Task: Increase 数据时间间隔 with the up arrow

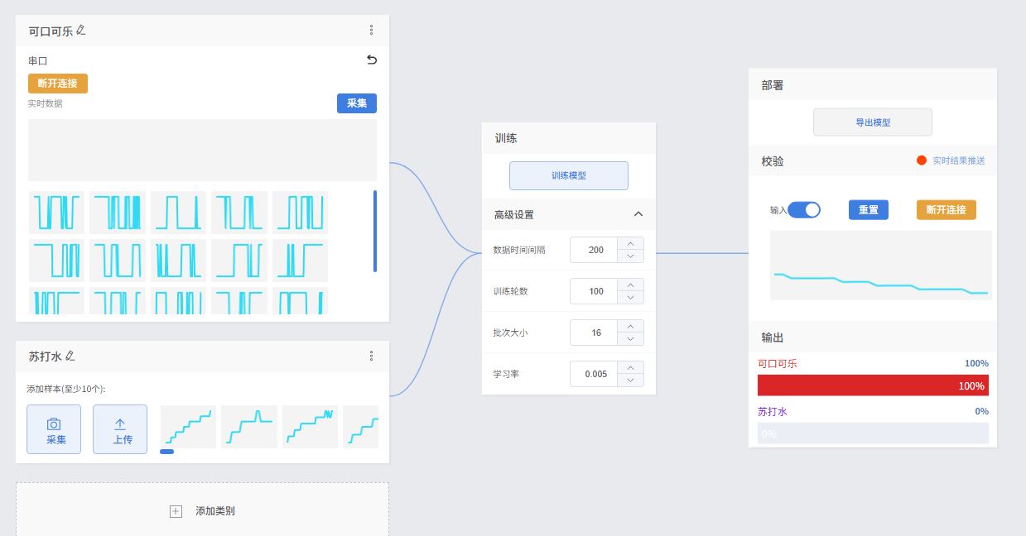Action: pos(630,243)
